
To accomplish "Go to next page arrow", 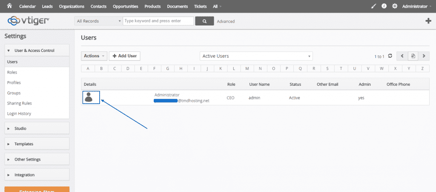I will [x=424, y=56].
